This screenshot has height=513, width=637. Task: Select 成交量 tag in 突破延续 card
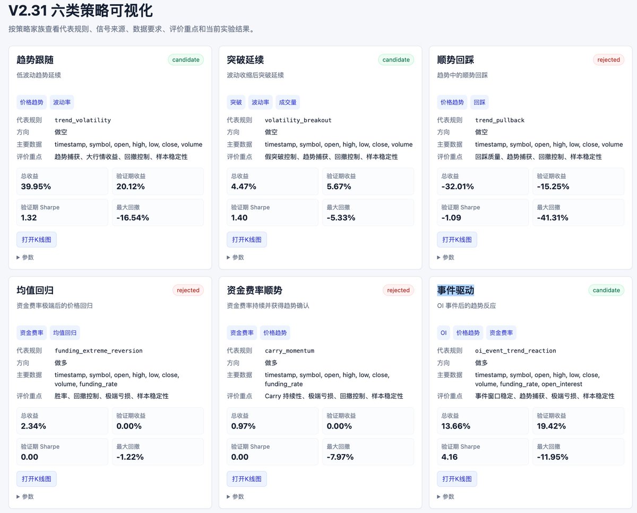tap(288, 102)
